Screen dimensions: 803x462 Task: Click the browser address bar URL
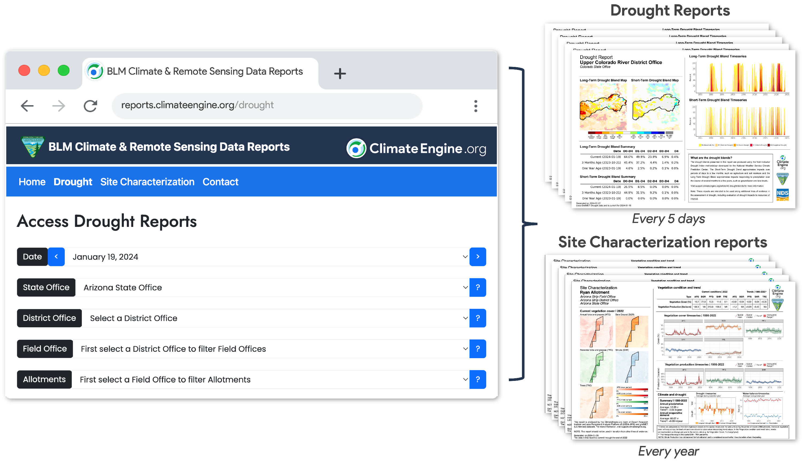pyautogui.click(x=197, y=105)
